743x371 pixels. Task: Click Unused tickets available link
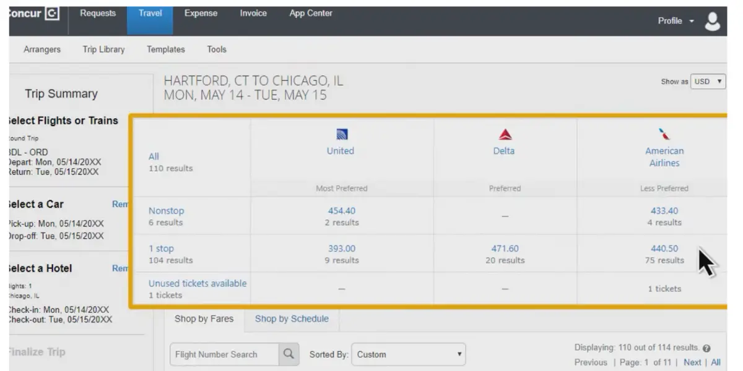[198, 283]
